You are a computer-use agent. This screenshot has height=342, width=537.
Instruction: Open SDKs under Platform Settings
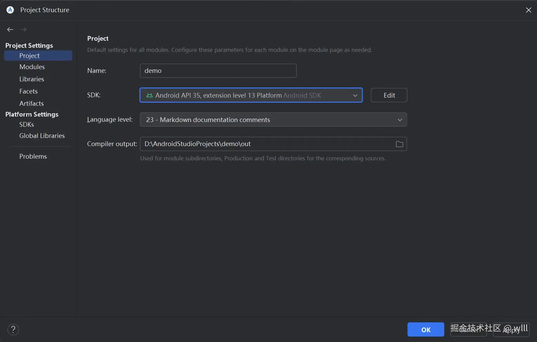pyautogui.click(x=26, y=124)
